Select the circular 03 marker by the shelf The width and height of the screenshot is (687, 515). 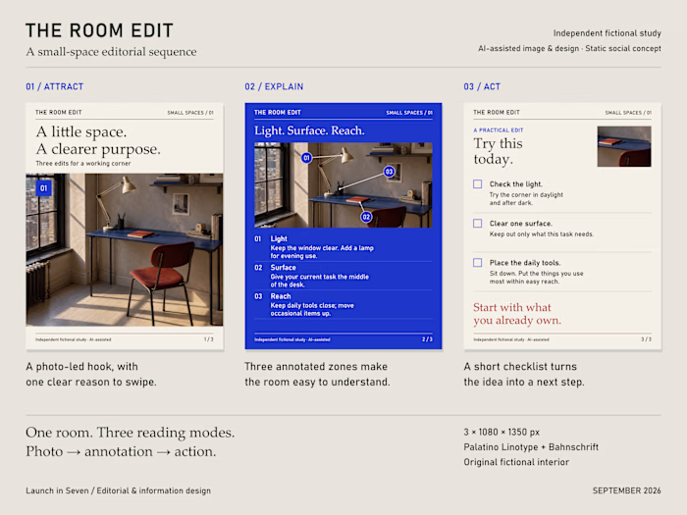coord(389,172)
